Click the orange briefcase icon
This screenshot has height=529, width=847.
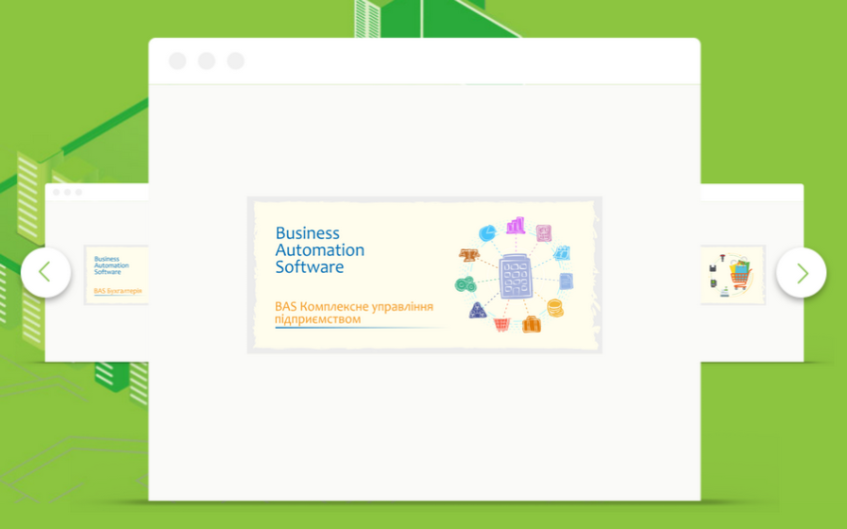pos(531,324)
